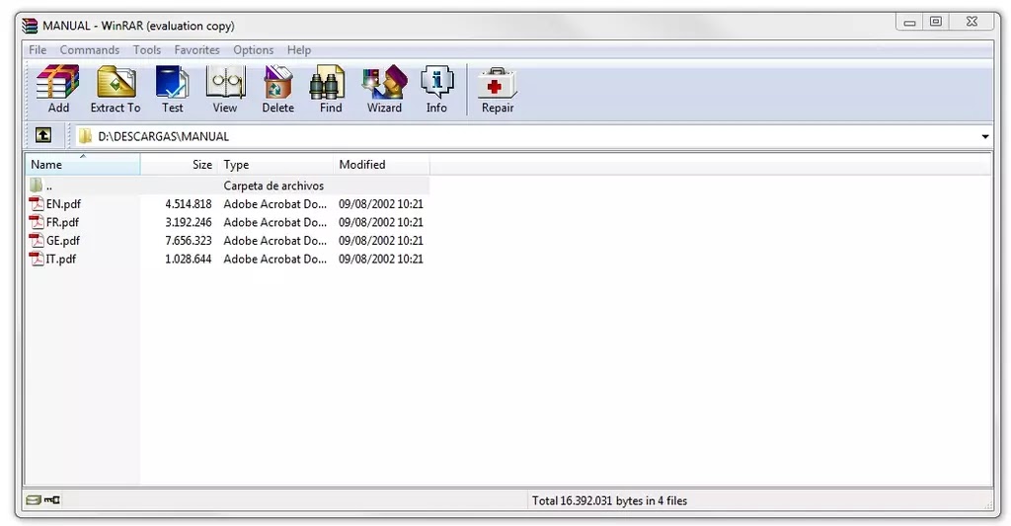
Task: Launch the Wizard tool
Action: tap(384, 83)
